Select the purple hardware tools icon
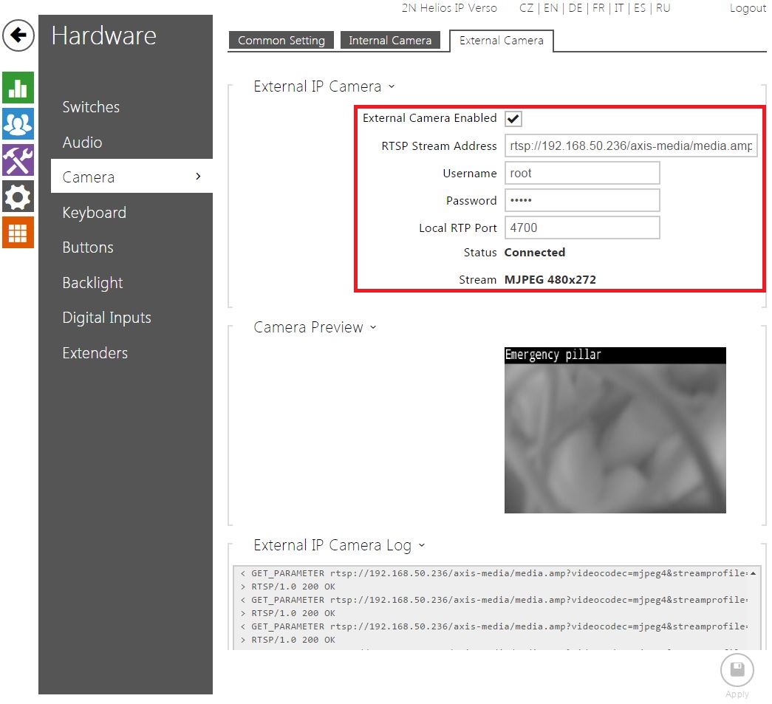This screenshot has height=704, width=772. tap(18, 160)
